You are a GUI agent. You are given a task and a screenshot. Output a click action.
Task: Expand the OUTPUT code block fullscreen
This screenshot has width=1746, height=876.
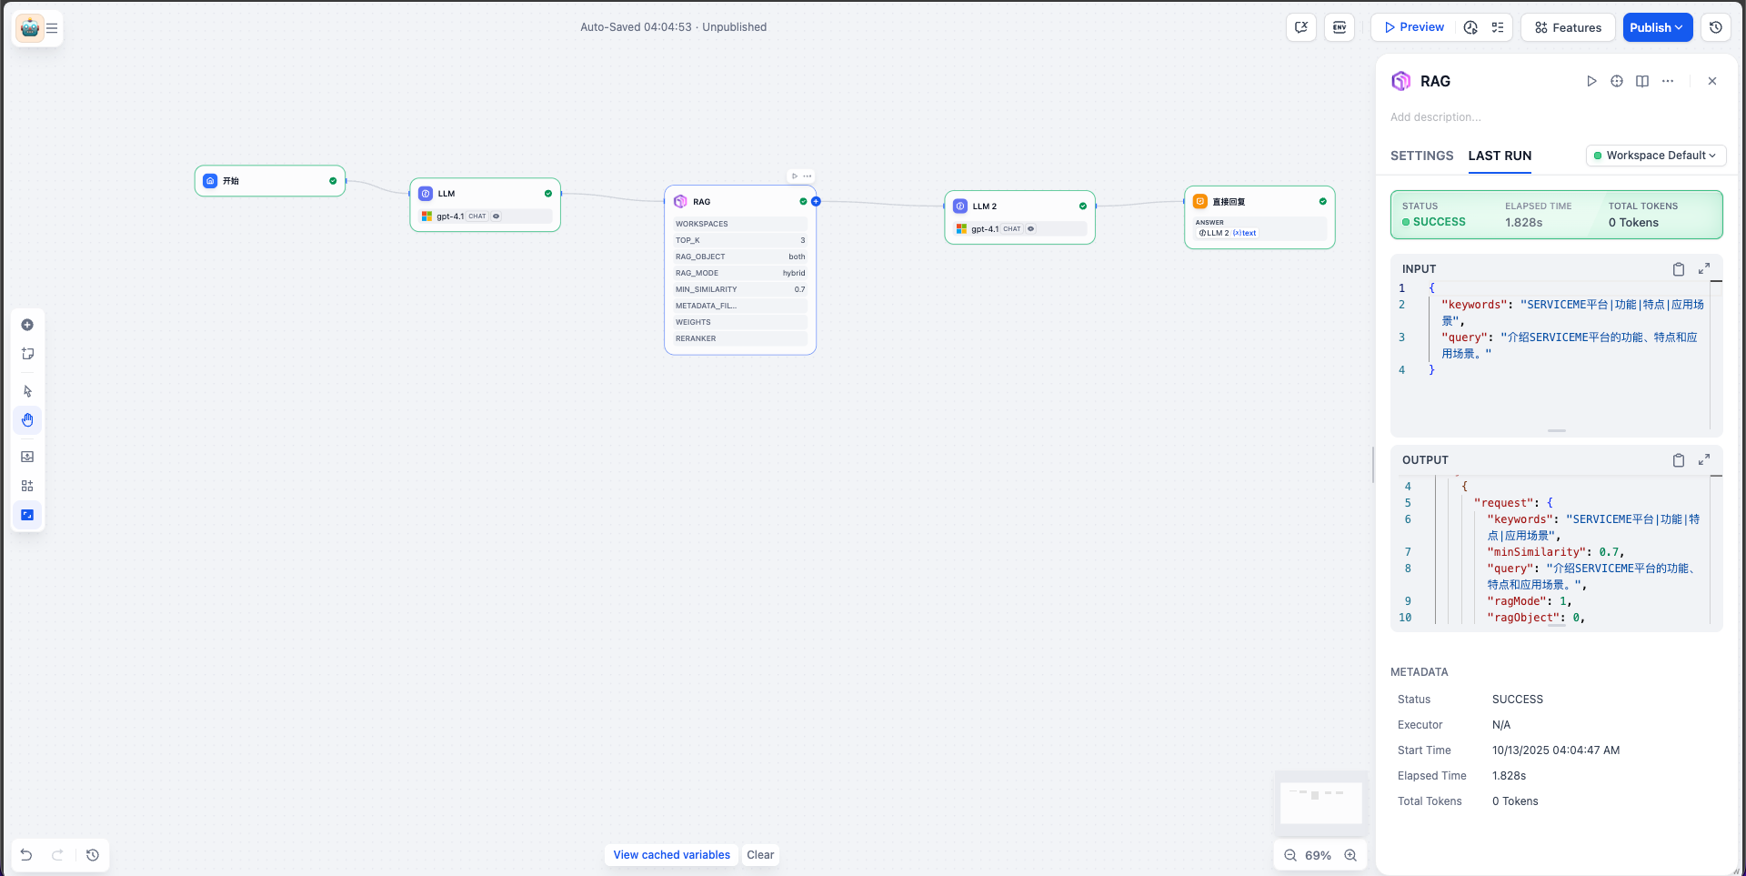[x=1704, y=460]
